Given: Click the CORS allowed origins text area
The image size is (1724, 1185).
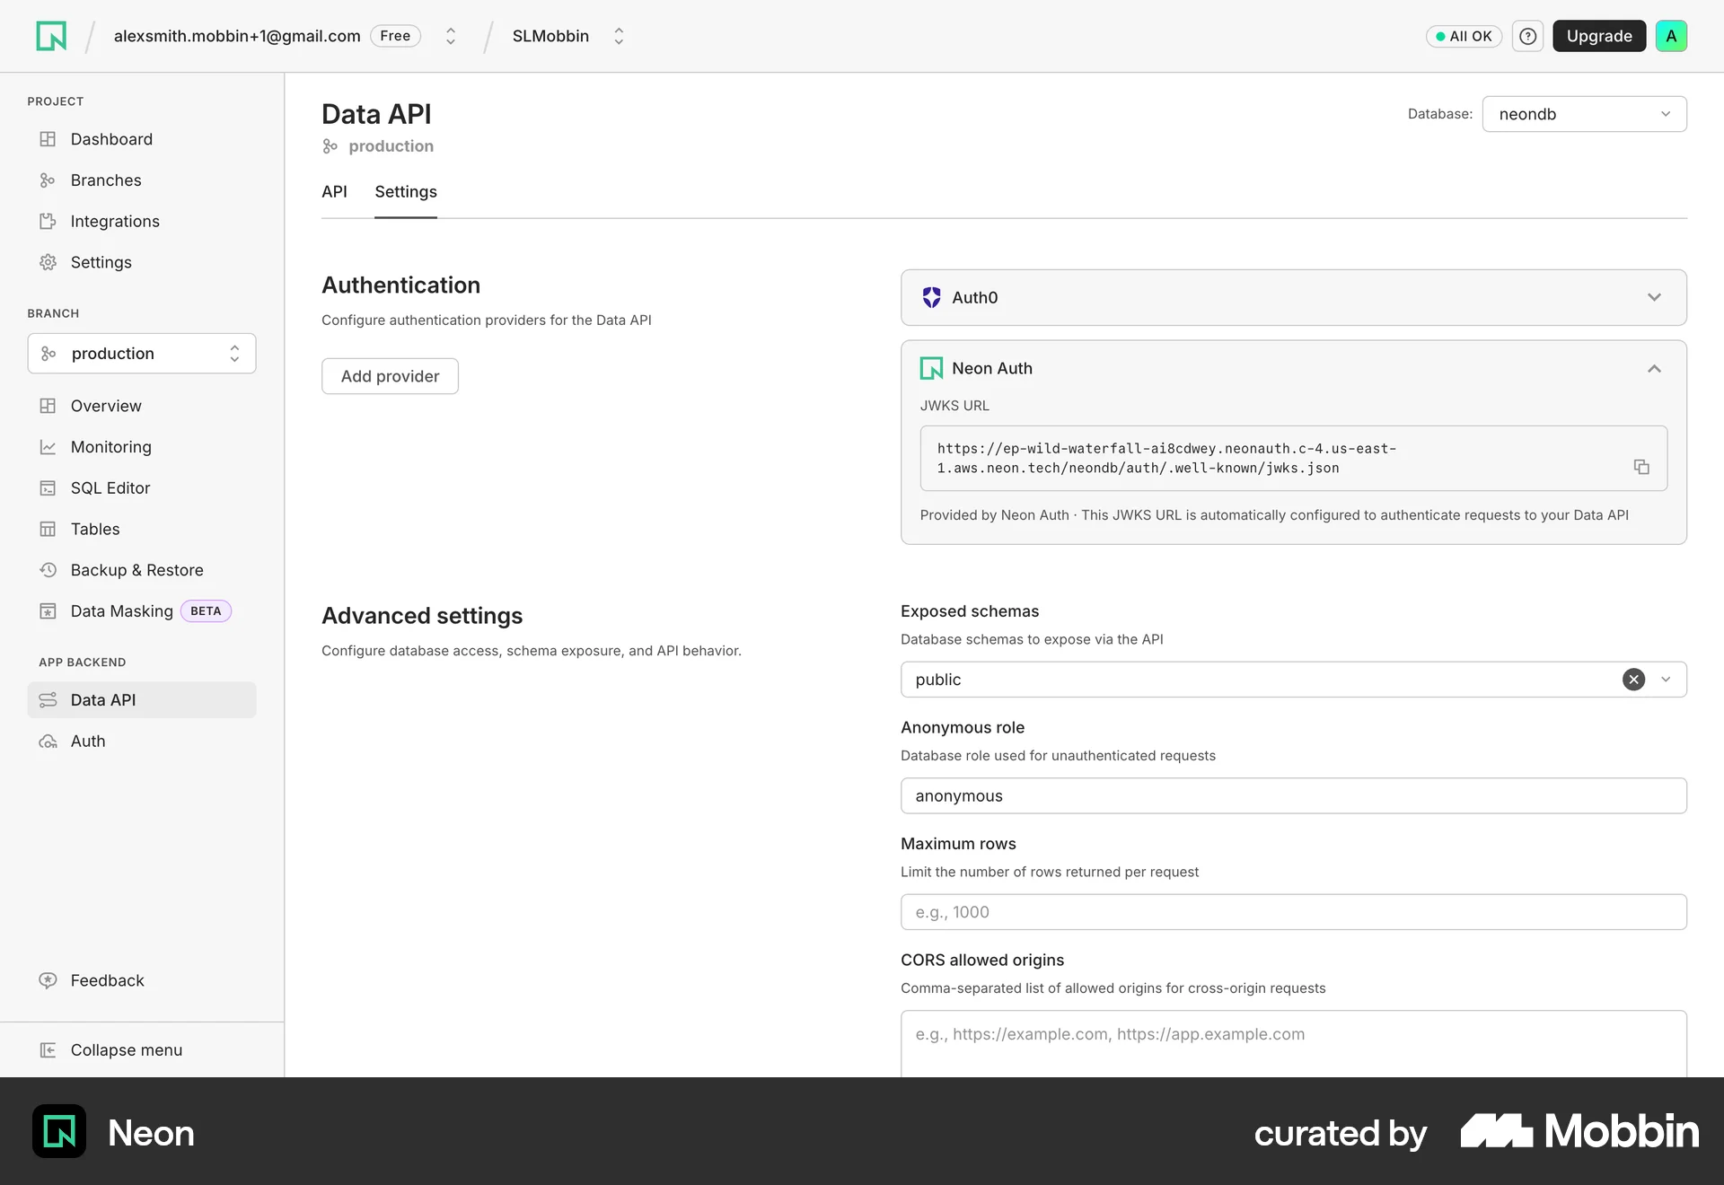Looking at the screenshot, I should [1293, 1043].
